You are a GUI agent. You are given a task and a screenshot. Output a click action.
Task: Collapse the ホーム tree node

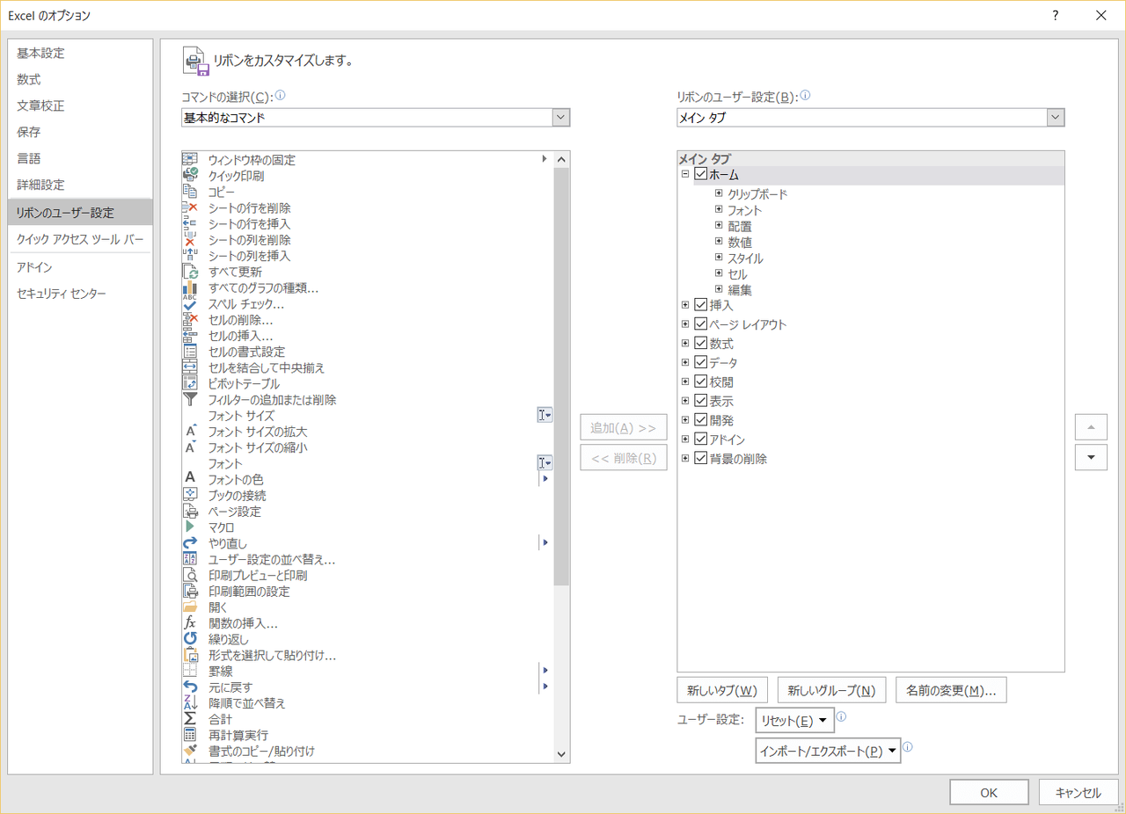(685, 174)
